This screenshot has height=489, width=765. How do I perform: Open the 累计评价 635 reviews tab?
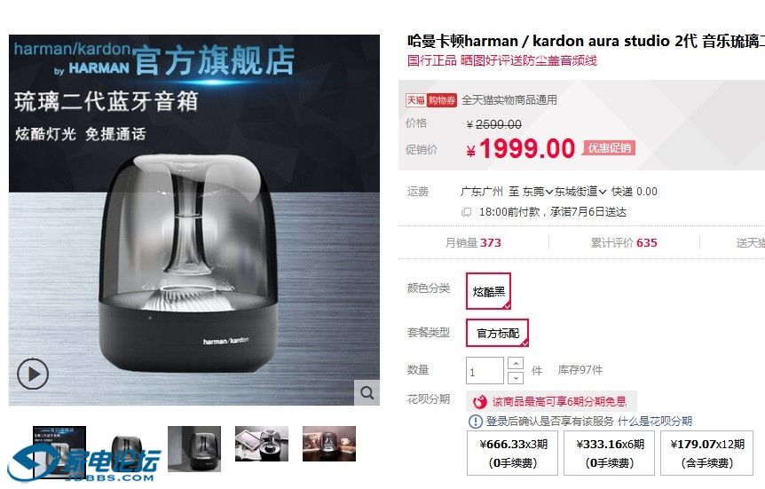click(x=624, y=242)
